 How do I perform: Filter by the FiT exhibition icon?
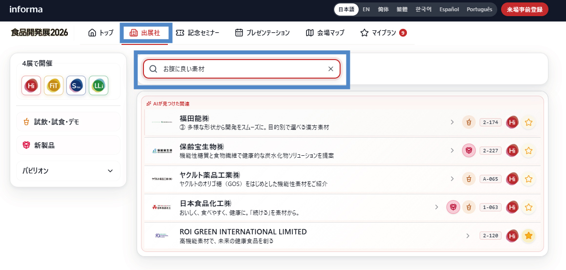pyautogui.click(x=53, y=85)
